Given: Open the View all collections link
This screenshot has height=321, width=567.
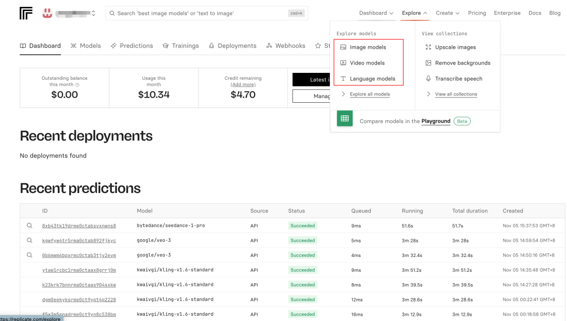Looking at the screenshot, I should pyautogui.click(x=456, y=94).
